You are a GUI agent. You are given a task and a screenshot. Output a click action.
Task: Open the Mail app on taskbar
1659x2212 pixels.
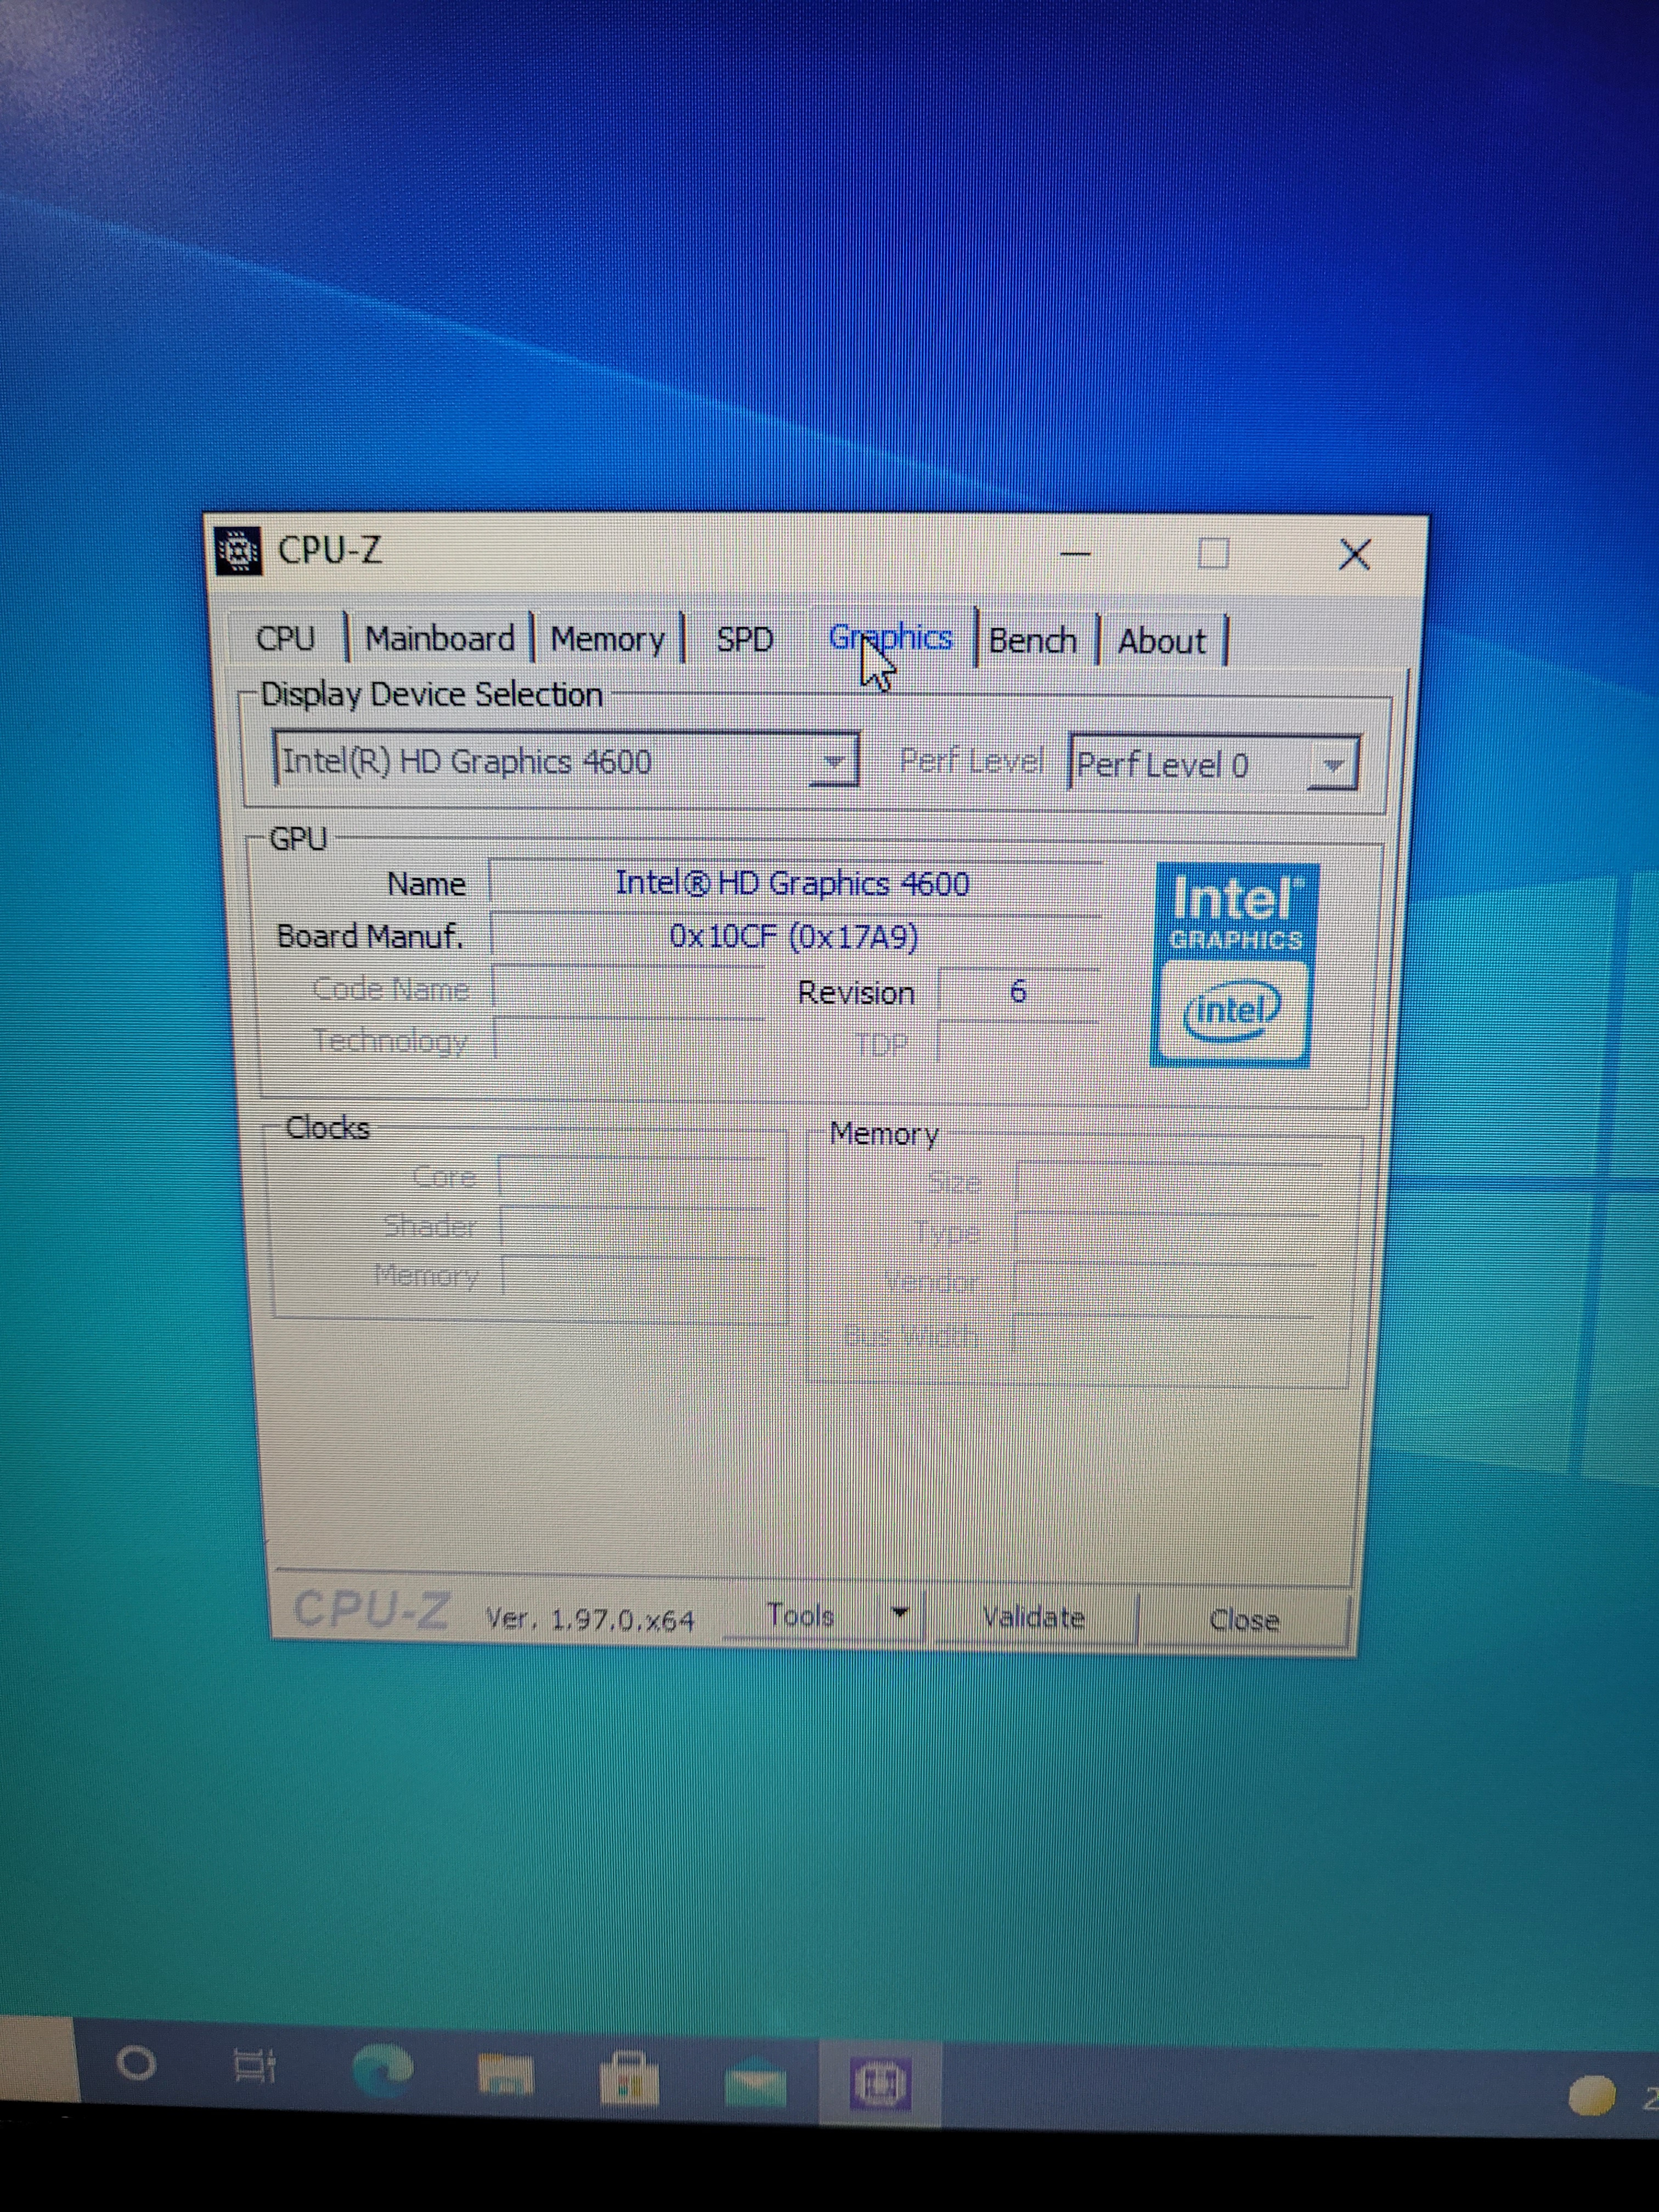[756, 2084]
